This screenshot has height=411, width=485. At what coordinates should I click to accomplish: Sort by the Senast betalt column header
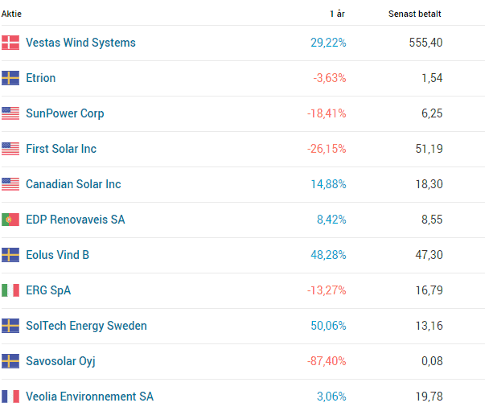(x=415, y=14)
